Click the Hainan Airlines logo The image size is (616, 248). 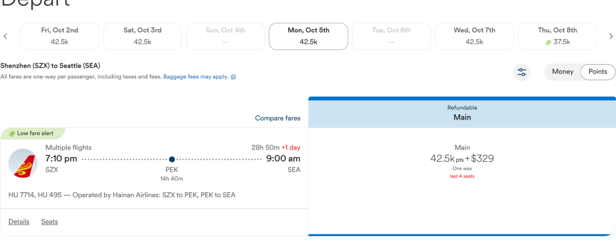pyautogui.click(x=23, y=163)
